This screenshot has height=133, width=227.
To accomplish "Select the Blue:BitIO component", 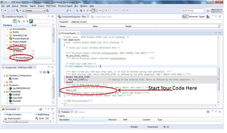I will (x=15, y=101).
